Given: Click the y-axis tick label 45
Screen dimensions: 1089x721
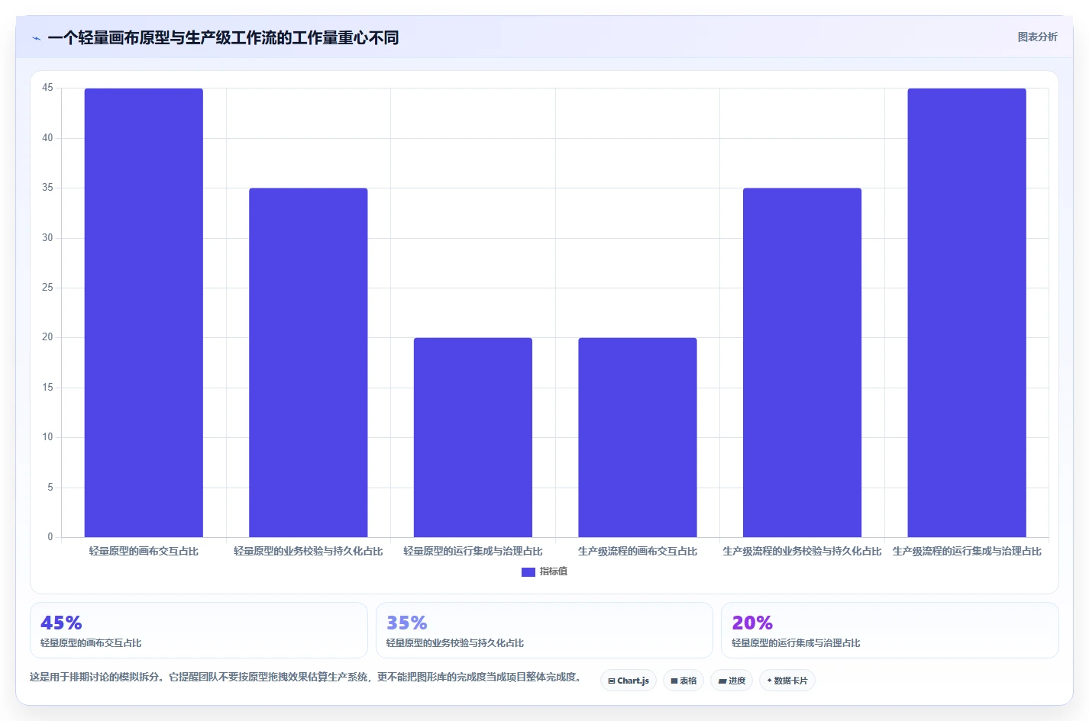Looking at the screenshot, I should pyautogui.click(x=47, y=88).
